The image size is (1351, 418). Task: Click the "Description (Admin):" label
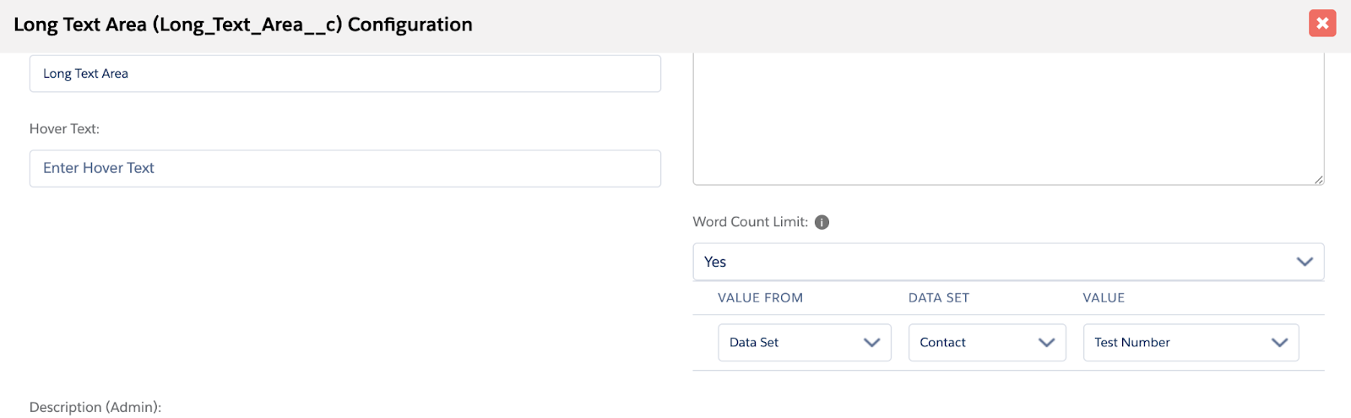(x=95, y=407)
